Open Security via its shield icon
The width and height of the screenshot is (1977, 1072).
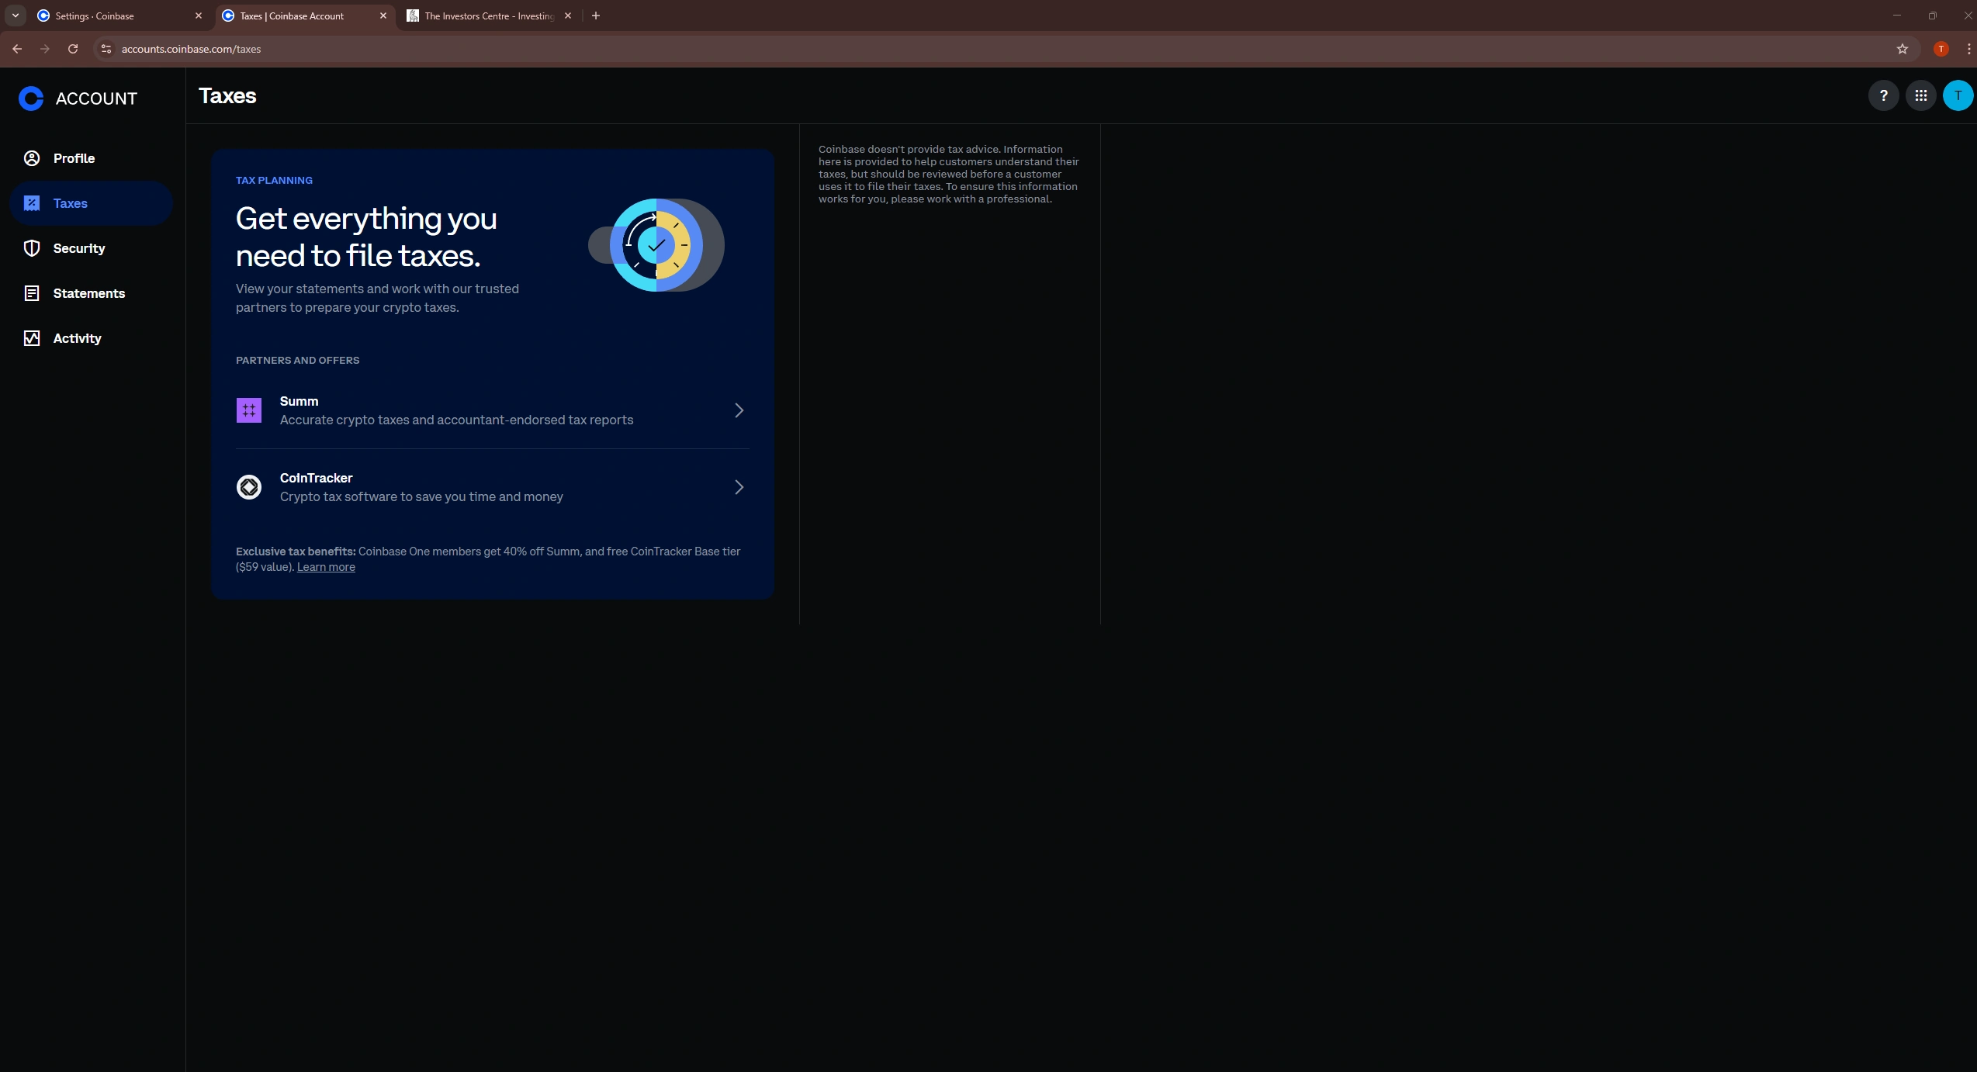[32, 248]
